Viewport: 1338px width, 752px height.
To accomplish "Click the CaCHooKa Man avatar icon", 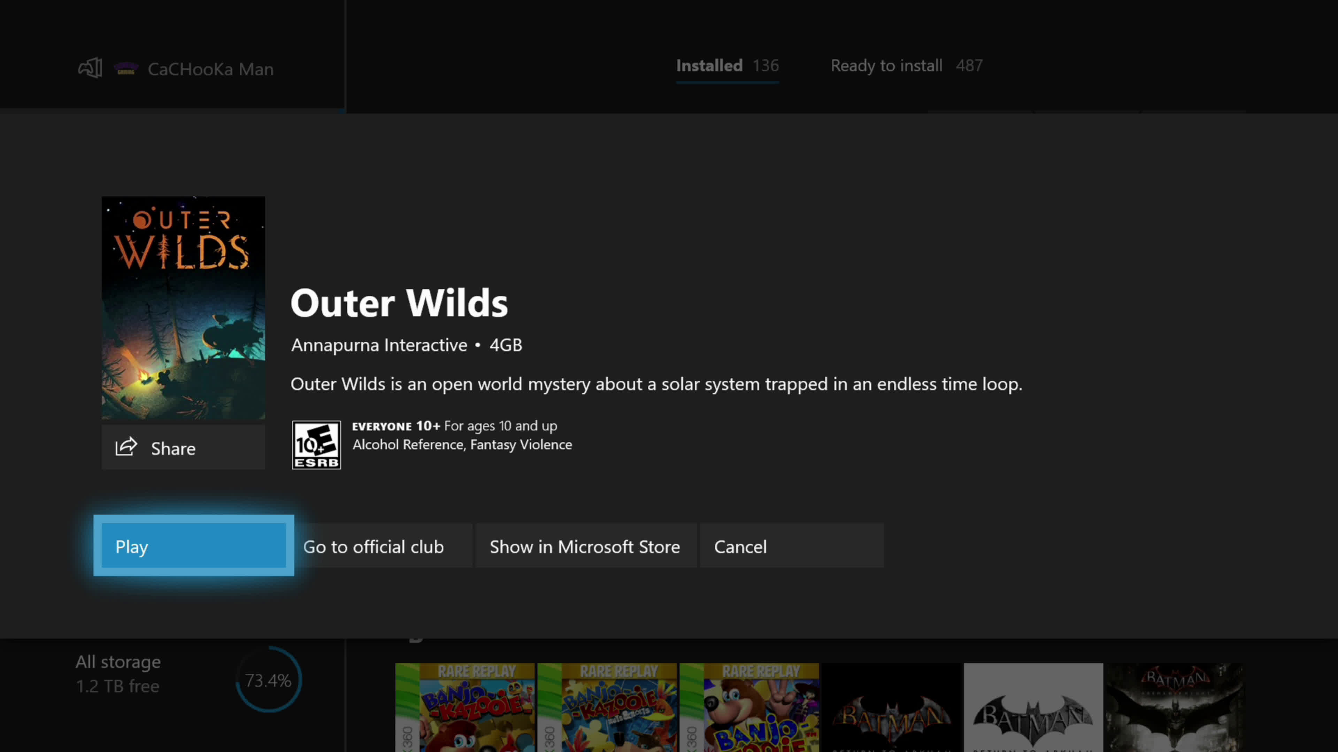I will [x=126, y=69].
